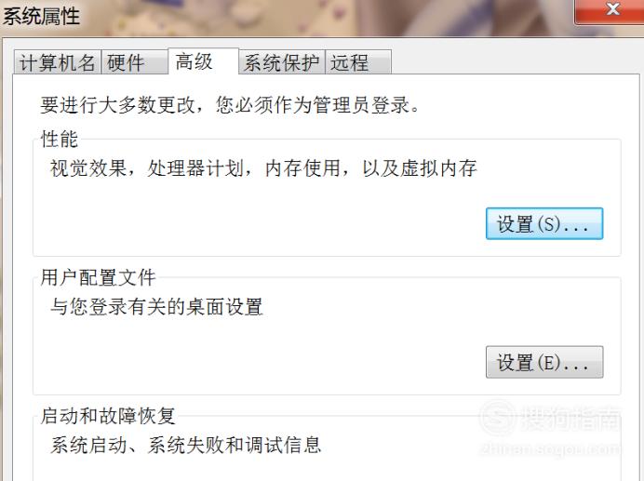
Task: Go to the 系统保护 tab
Action: click(282, 63)
